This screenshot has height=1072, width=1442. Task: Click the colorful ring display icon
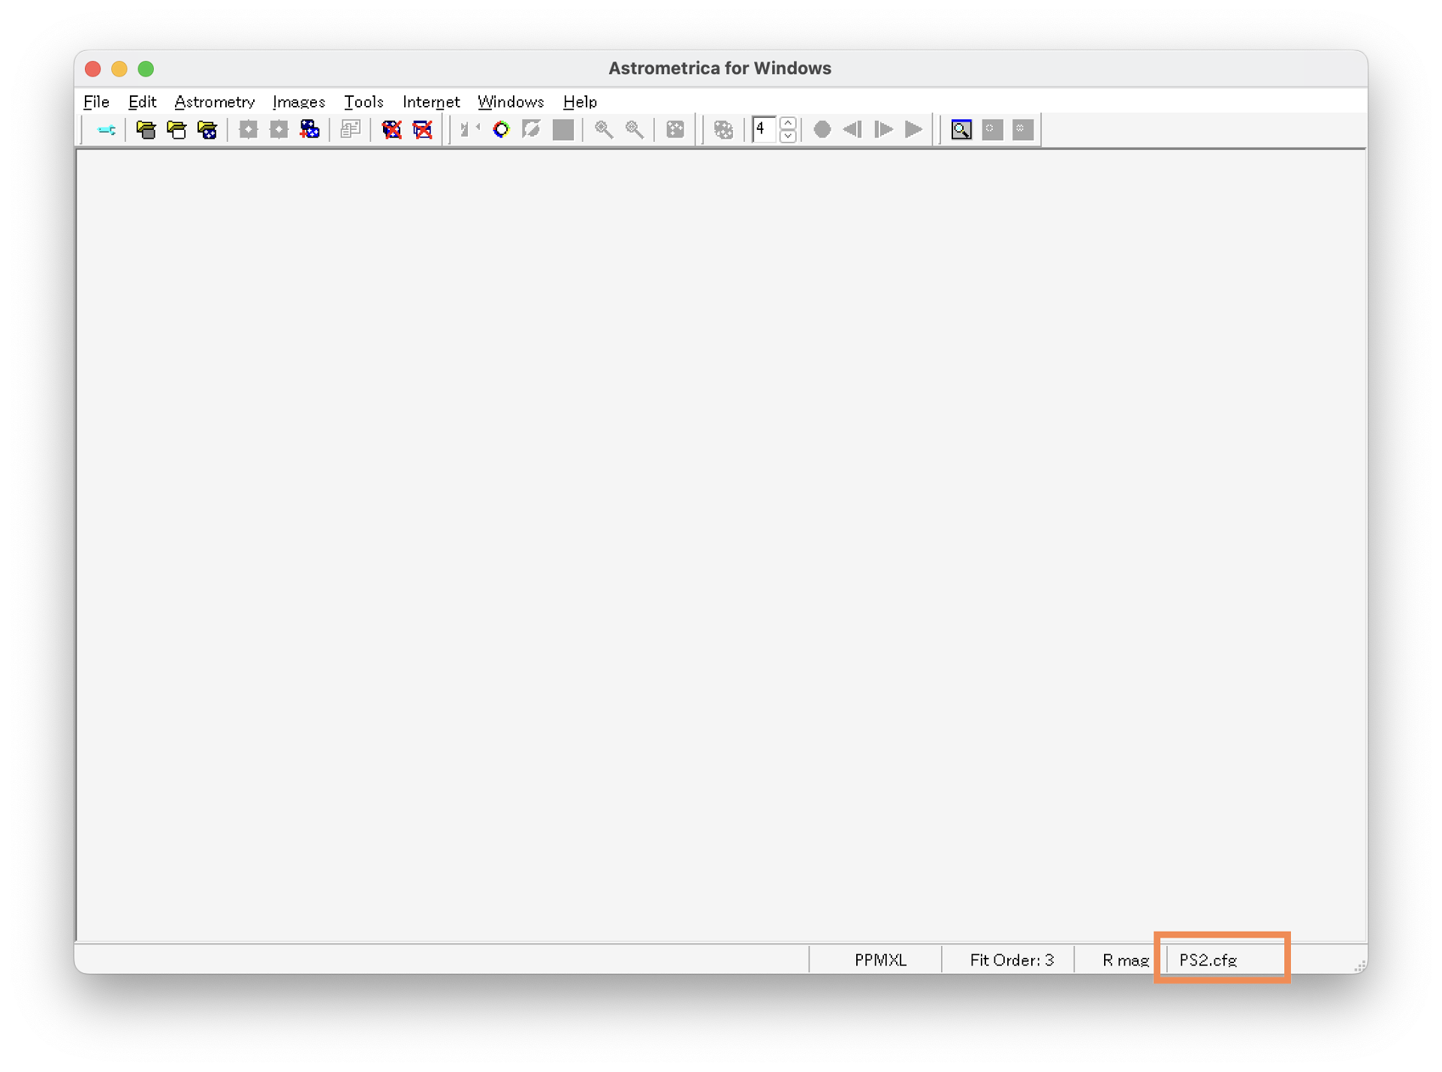click(x=501, y=130)
